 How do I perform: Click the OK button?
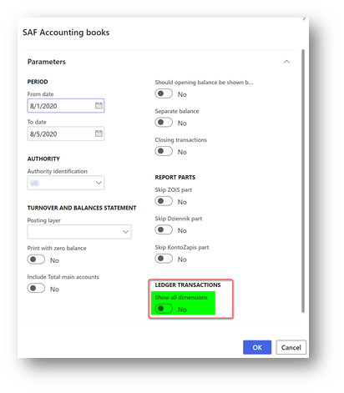pyautogui.click(x=257, y=347)
